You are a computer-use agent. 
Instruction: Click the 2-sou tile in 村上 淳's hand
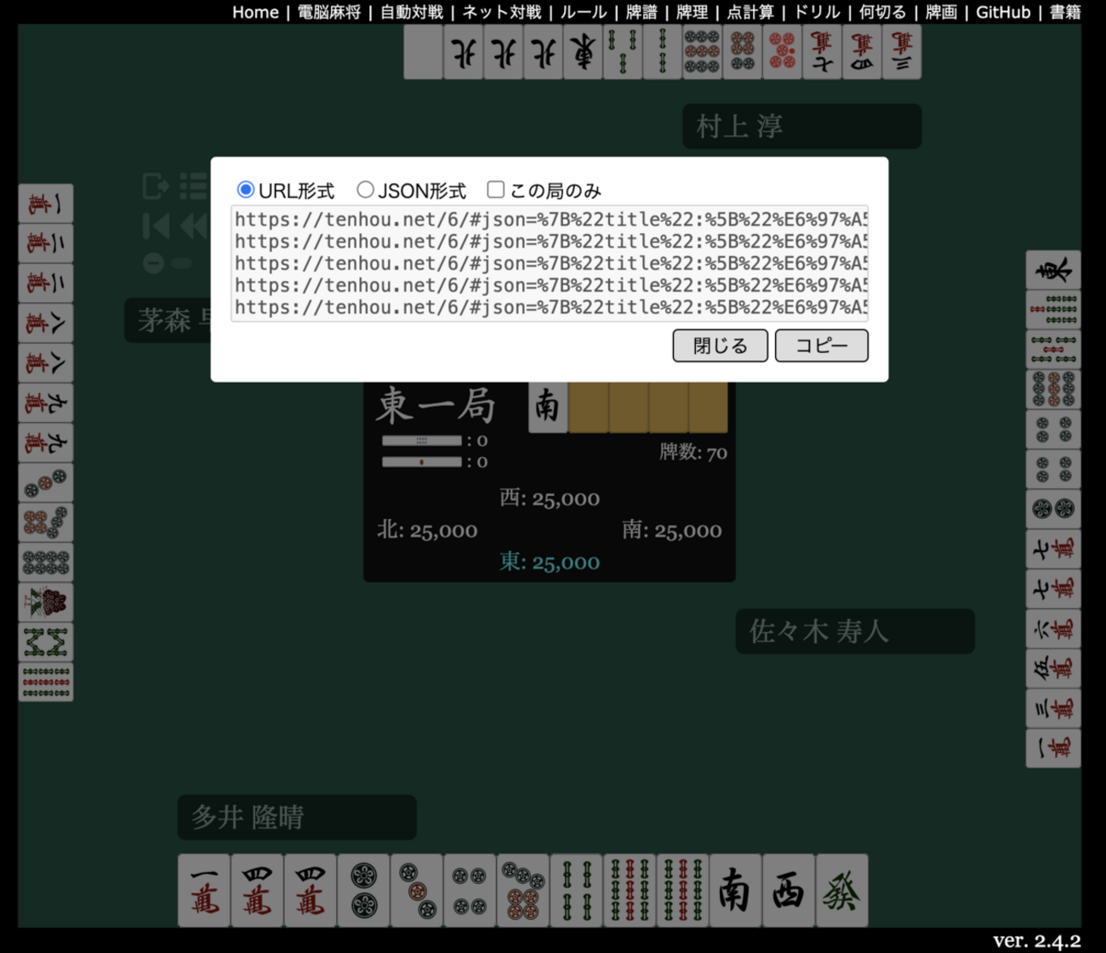pyautogui.click(x=662, y=52)
